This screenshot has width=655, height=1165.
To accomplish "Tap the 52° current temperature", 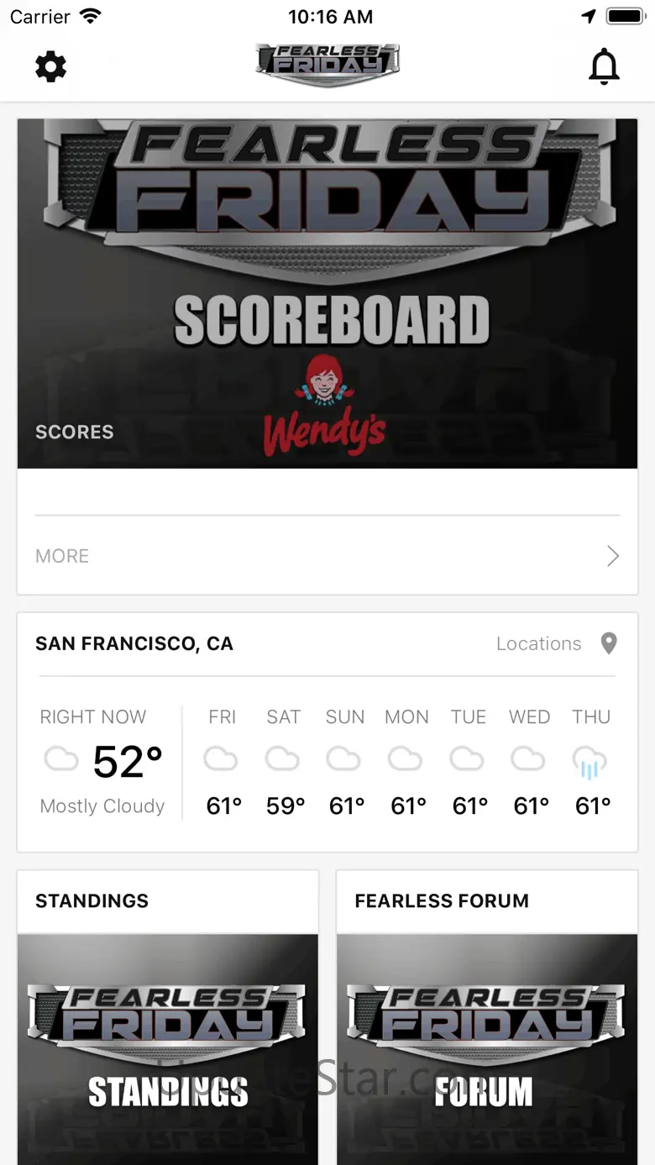I will 128,762.
